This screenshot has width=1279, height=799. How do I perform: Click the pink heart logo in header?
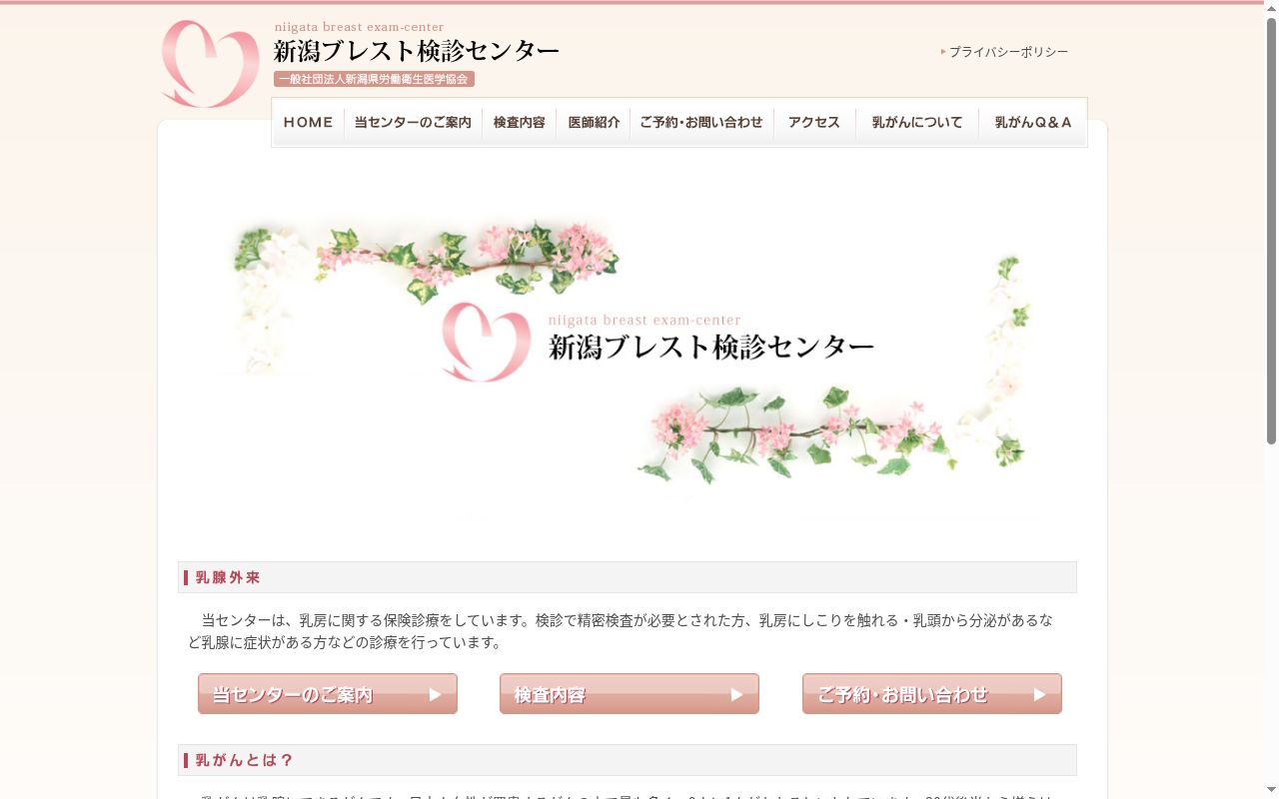[x=210, y=64]
